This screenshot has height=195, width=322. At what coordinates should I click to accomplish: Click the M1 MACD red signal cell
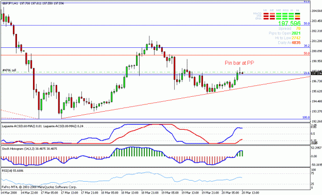coord(266,13)
